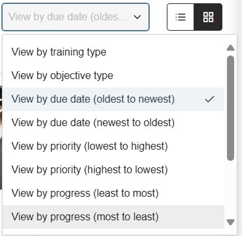Click the scrollbar track below the thumb
Viewport: 242px width, 236px height.
pyautogui.click(x=230, y=189)
